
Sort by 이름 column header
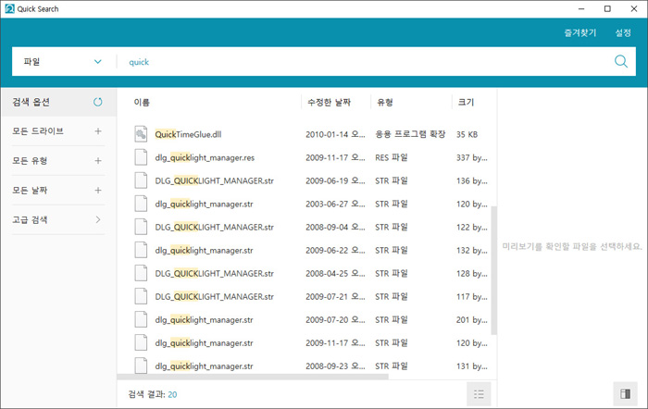(142, 102)
